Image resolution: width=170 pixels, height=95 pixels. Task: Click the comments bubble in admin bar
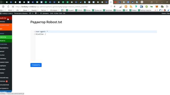click(x=37, y=13)
